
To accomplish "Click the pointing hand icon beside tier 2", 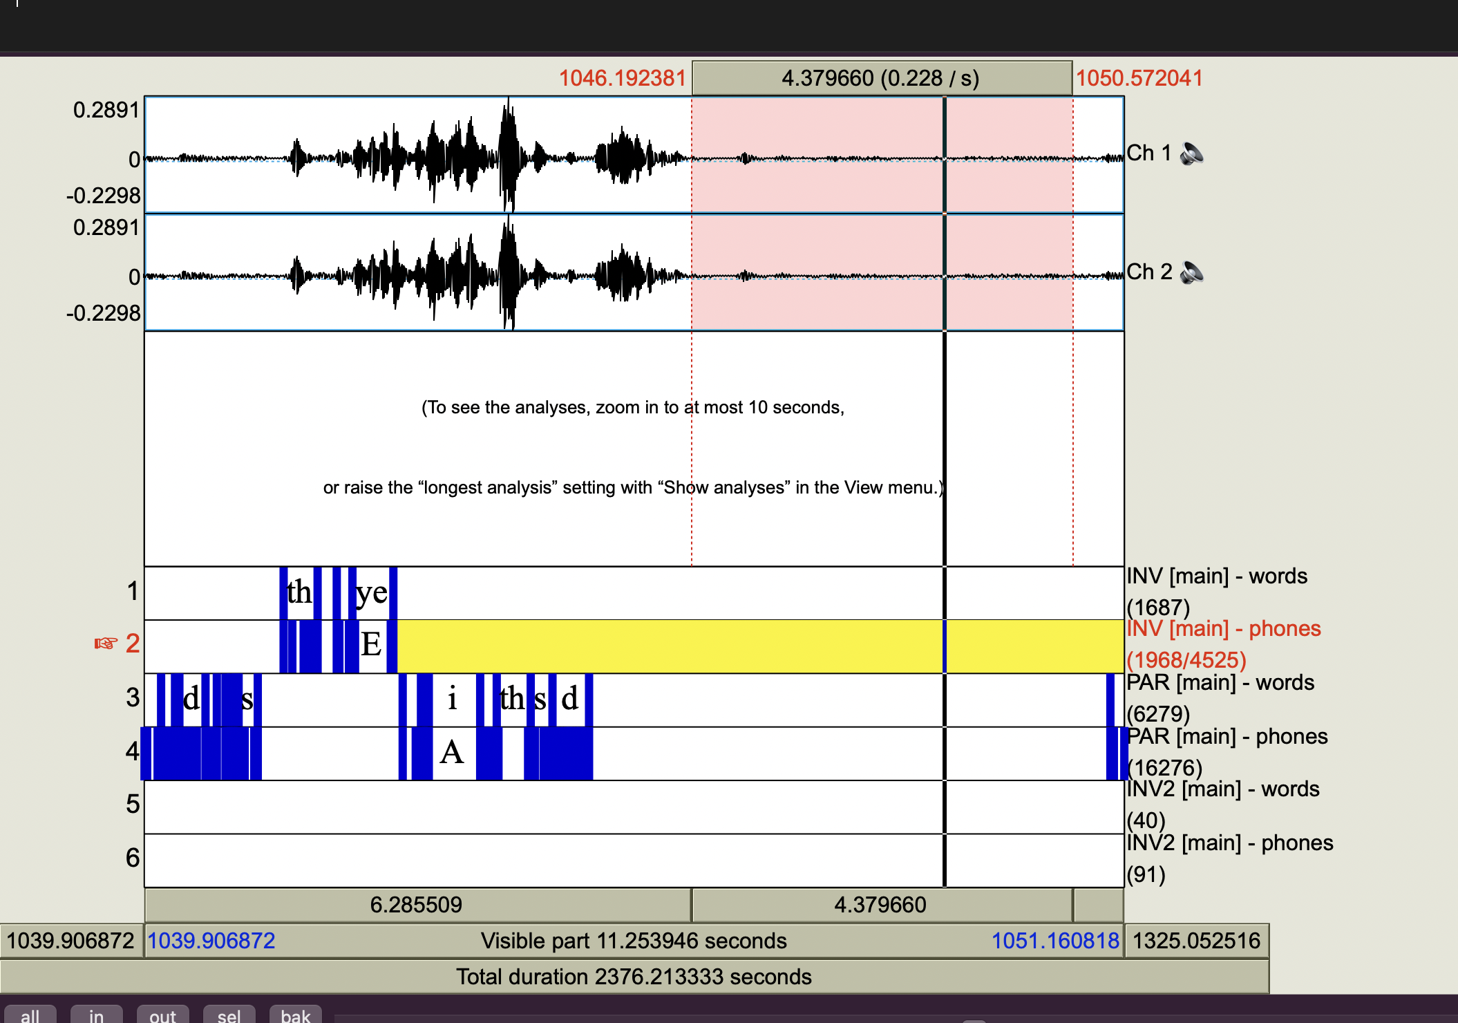I will [106, 644].
